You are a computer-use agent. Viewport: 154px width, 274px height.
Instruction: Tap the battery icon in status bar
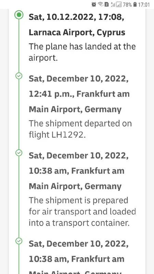(135, 4)
